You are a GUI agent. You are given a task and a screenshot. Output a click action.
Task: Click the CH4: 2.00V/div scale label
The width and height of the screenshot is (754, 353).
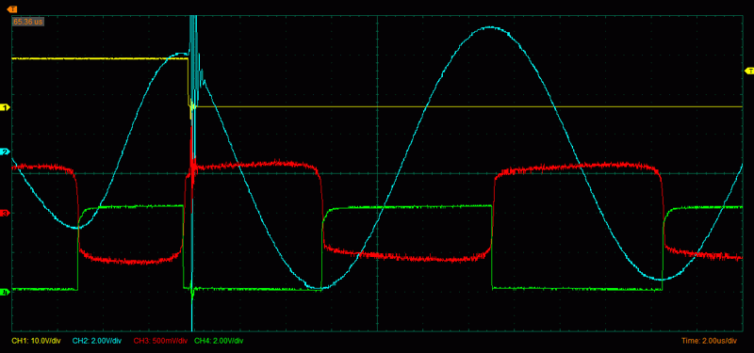point(220,341)
